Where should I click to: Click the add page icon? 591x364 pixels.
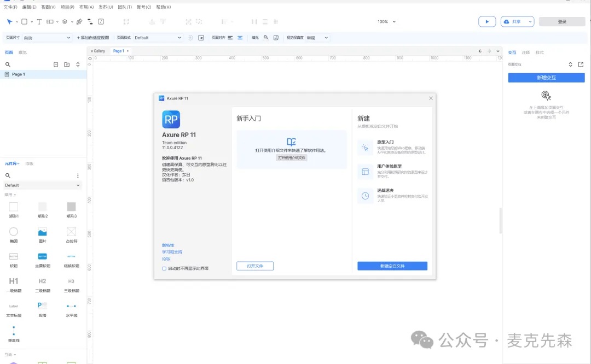click(x=56, y=64)
